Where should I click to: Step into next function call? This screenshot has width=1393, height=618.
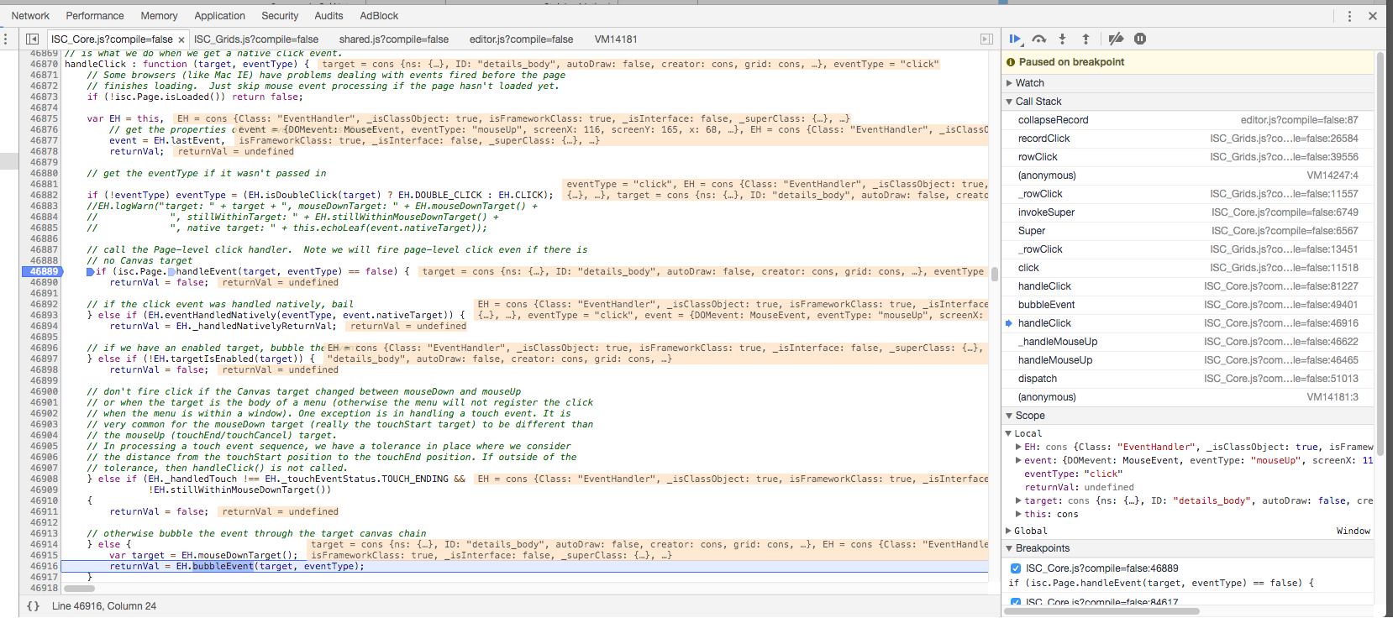pyautogui.click(x=1062, y=39)
